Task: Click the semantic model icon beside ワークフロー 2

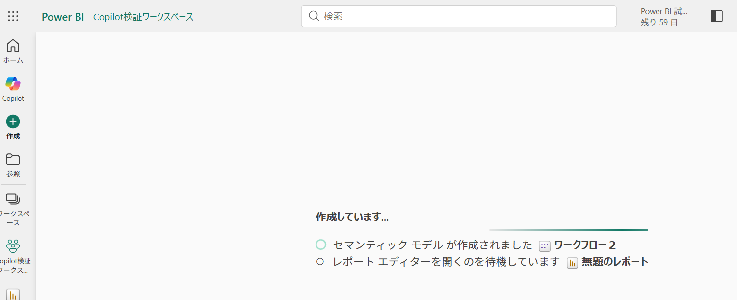Action: tap(545, 246)
